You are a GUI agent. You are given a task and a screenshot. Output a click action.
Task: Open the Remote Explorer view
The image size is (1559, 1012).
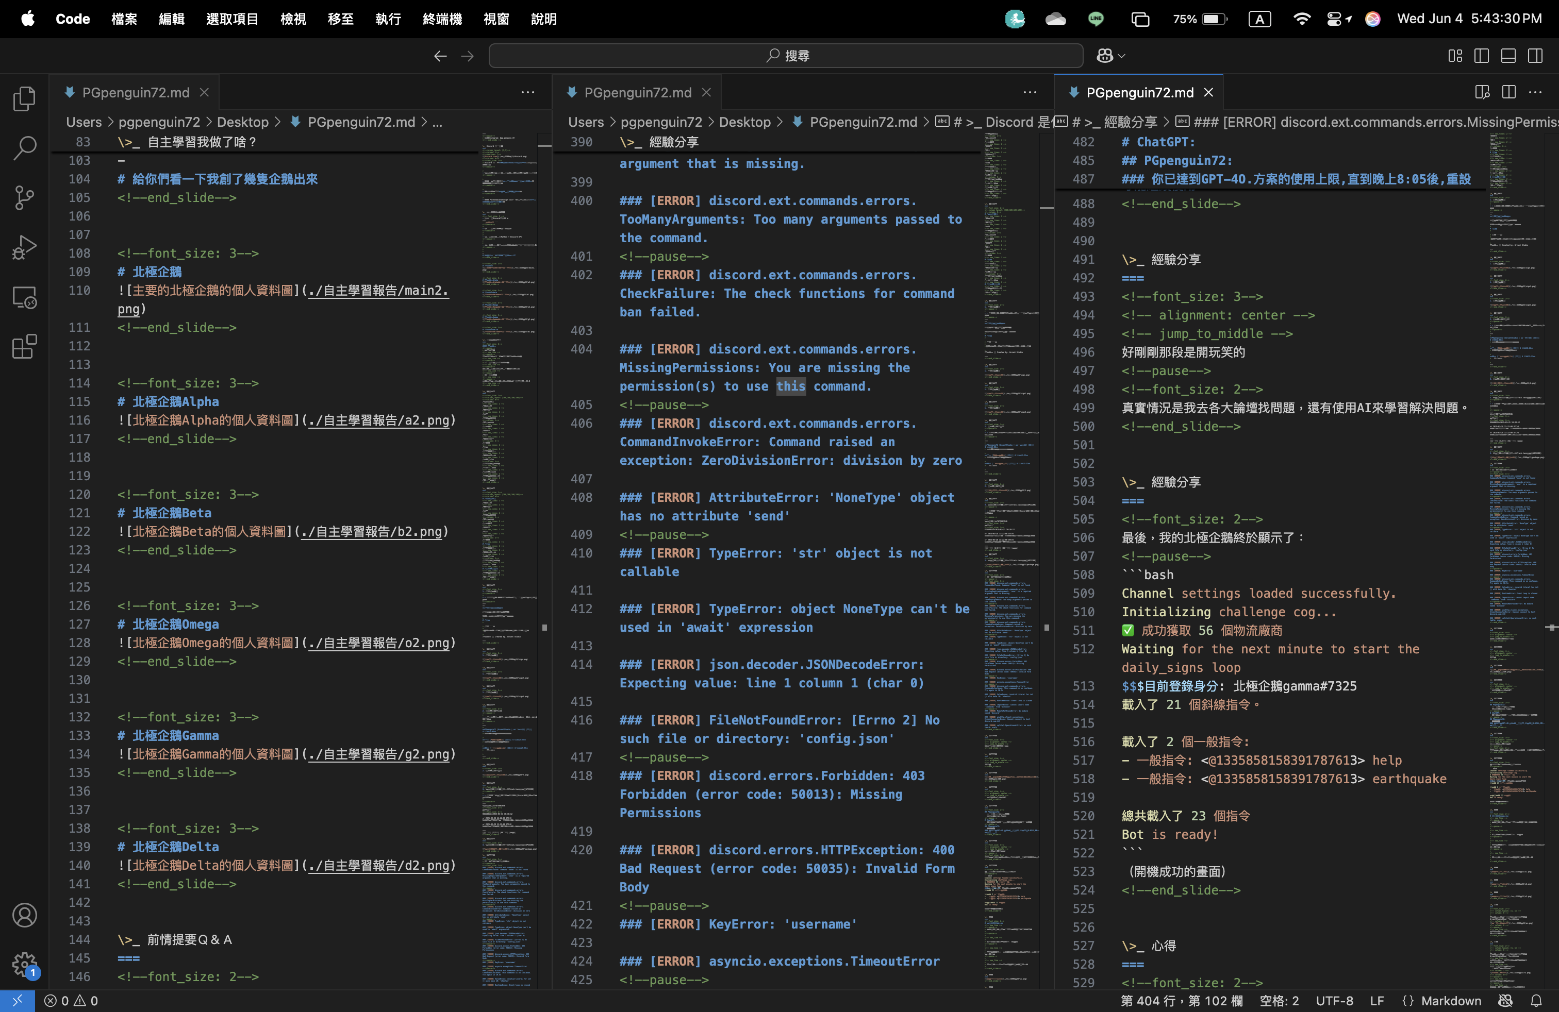click(24, 298)
